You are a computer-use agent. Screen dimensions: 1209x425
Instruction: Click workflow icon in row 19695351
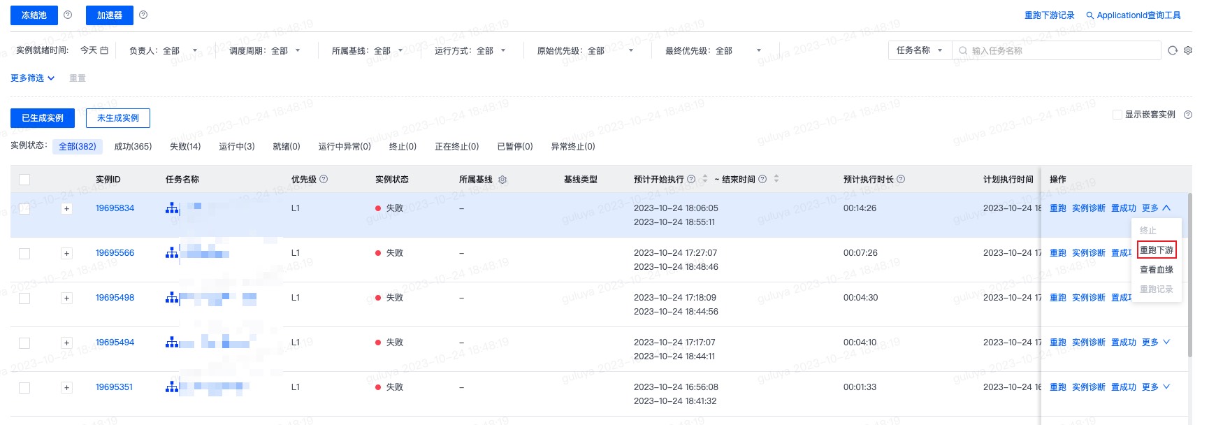click(172, 387)
